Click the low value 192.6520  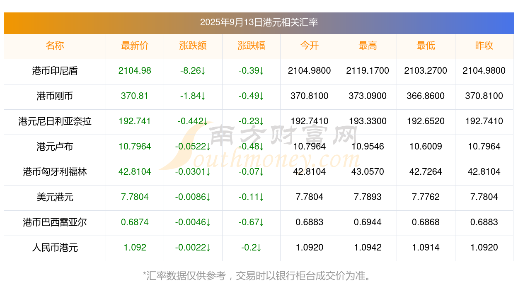[426, 121]
